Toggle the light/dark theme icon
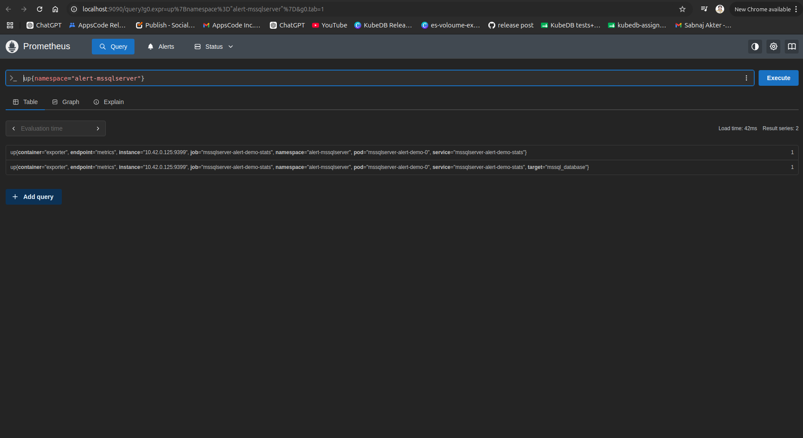803x438 pixels. point(755,47)
